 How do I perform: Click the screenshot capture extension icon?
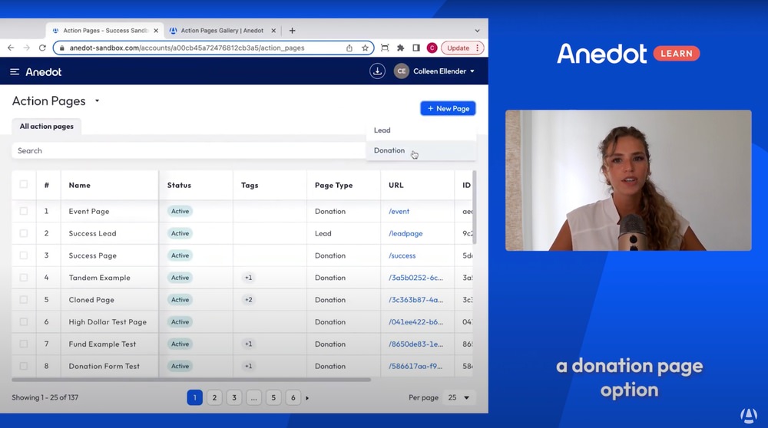click(385, 48)
